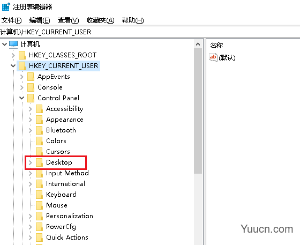
Task: Click the Bluetooth folder icon
Action: click(x=40, y=130)
